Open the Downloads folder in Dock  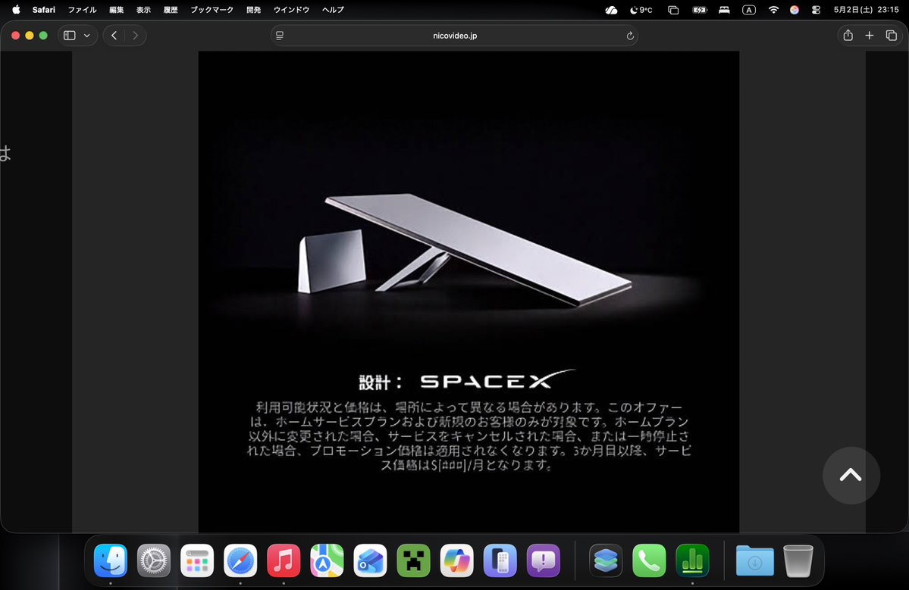pos(755,560)
